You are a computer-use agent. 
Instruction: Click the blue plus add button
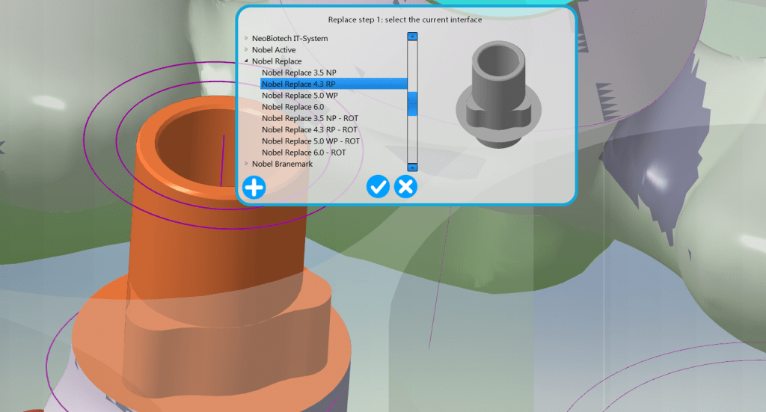click(x=254, y=188)
